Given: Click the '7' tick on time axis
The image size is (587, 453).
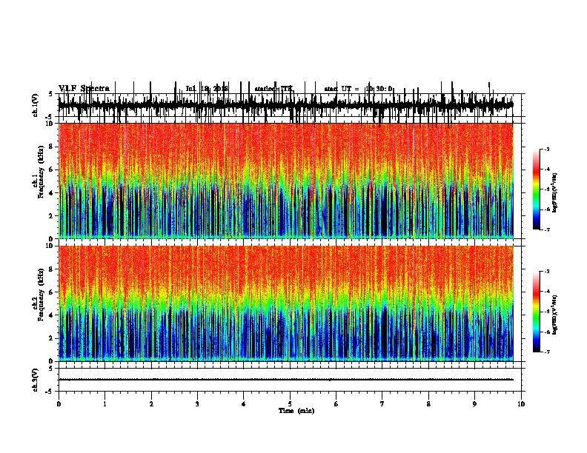Looking at the screenshot, I should pos(382,404).
